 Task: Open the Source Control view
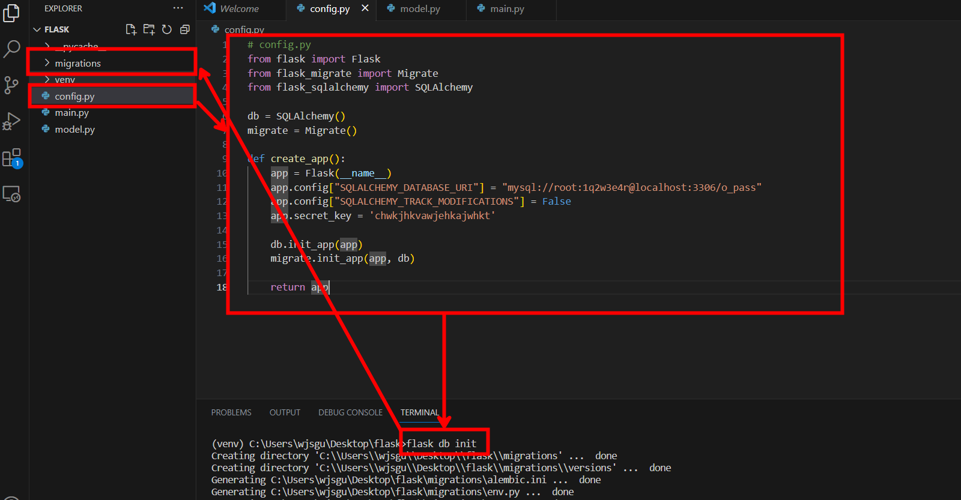pos(11,85)
